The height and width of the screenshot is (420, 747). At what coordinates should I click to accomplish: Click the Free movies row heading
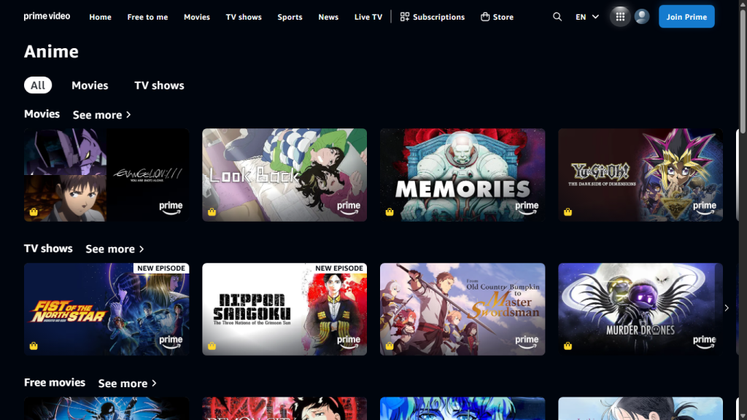[x=54, y=382]
